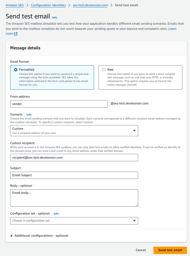
Task: Open the Choose a configuration set dropdown
Action: (74, 221)
